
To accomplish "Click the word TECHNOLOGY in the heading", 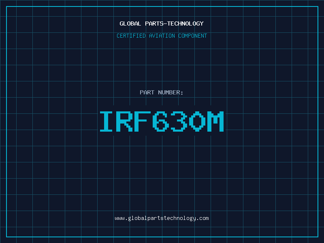I will pos(187,23).
